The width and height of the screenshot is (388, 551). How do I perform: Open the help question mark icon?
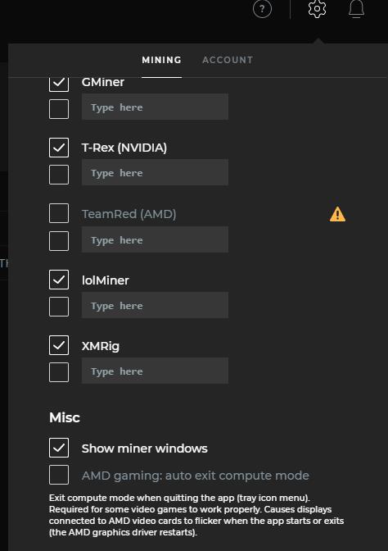point(262,9)
